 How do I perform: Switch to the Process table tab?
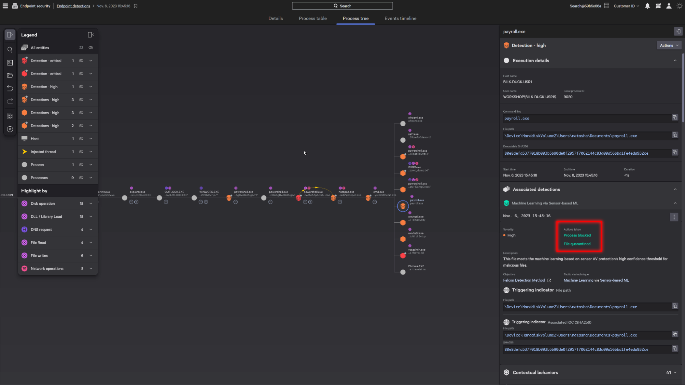pos(313,18)
